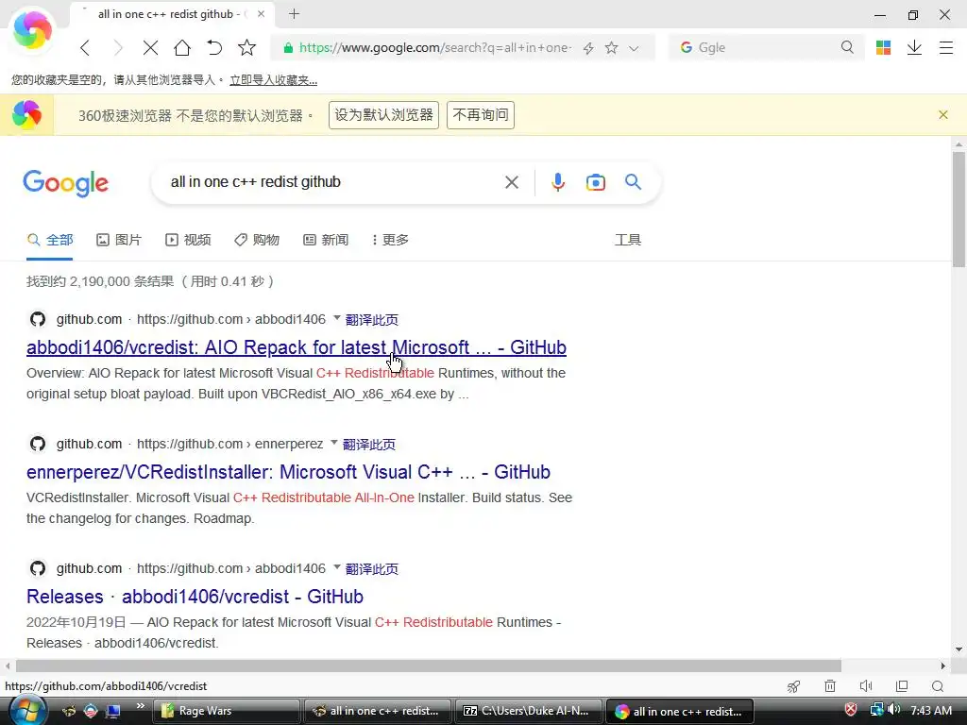Start voice search with microphone icon

pos(558,182)
